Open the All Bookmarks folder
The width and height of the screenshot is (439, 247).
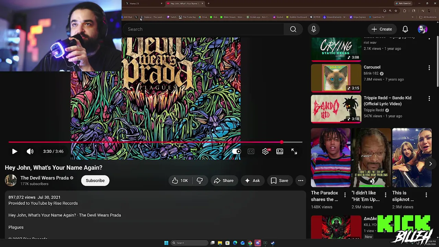428,17
